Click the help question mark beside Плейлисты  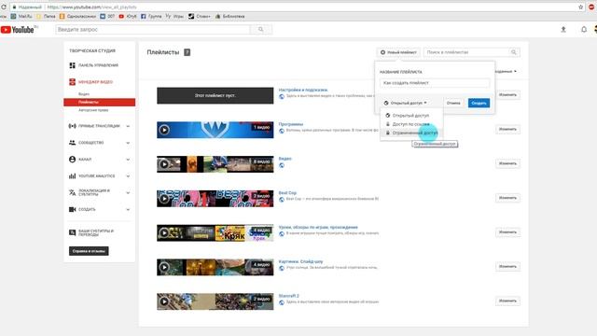click(187, 52)
